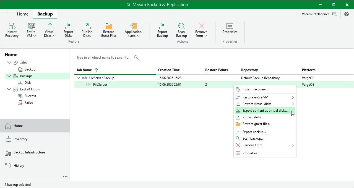This screenshot has height=188, width=354.
Task: Choose Restore guest files... in context menu
Action: [265, 124]
